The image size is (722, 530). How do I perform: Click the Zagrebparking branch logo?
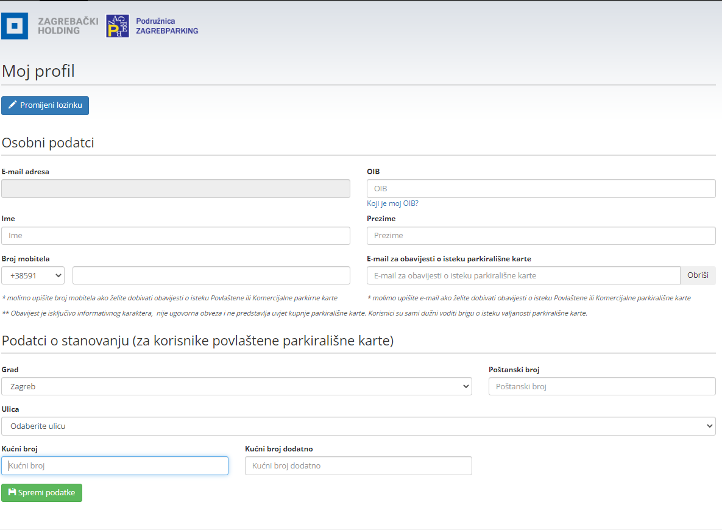(x=152, y=26)
